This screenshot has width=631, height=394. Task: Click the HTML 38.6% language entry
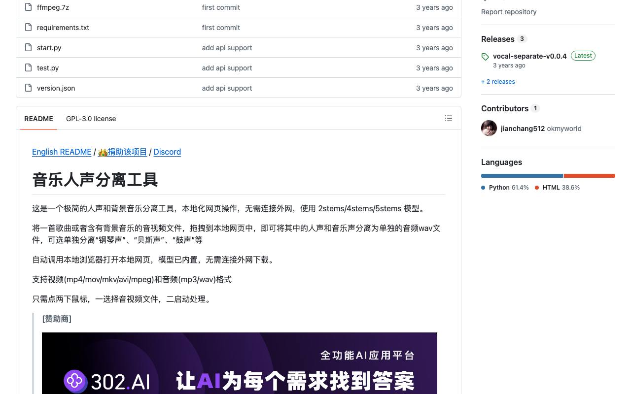pos(557,188)
